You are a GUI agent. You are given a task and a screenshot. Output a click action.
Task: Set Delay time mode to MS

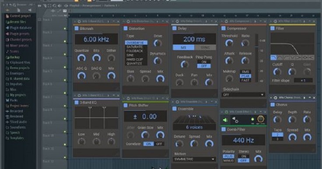pos(183,48)
